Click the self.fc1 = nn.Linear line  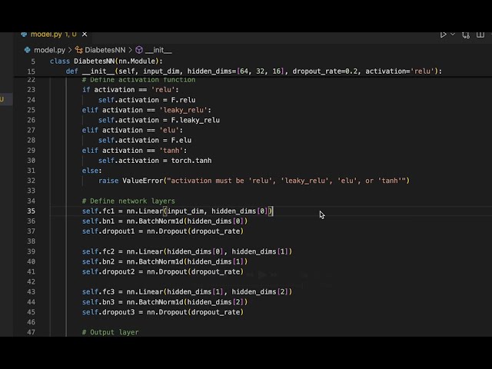pyautogui.click(x=178, y=211)
